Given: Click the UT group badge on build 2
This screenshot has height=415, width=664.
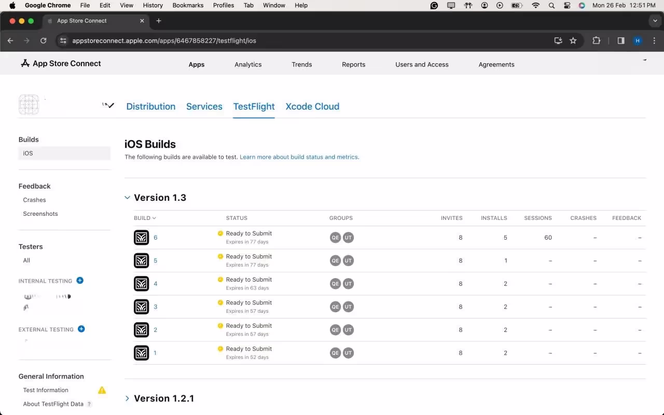Looking at the screenshot, I should click(348, 330).
